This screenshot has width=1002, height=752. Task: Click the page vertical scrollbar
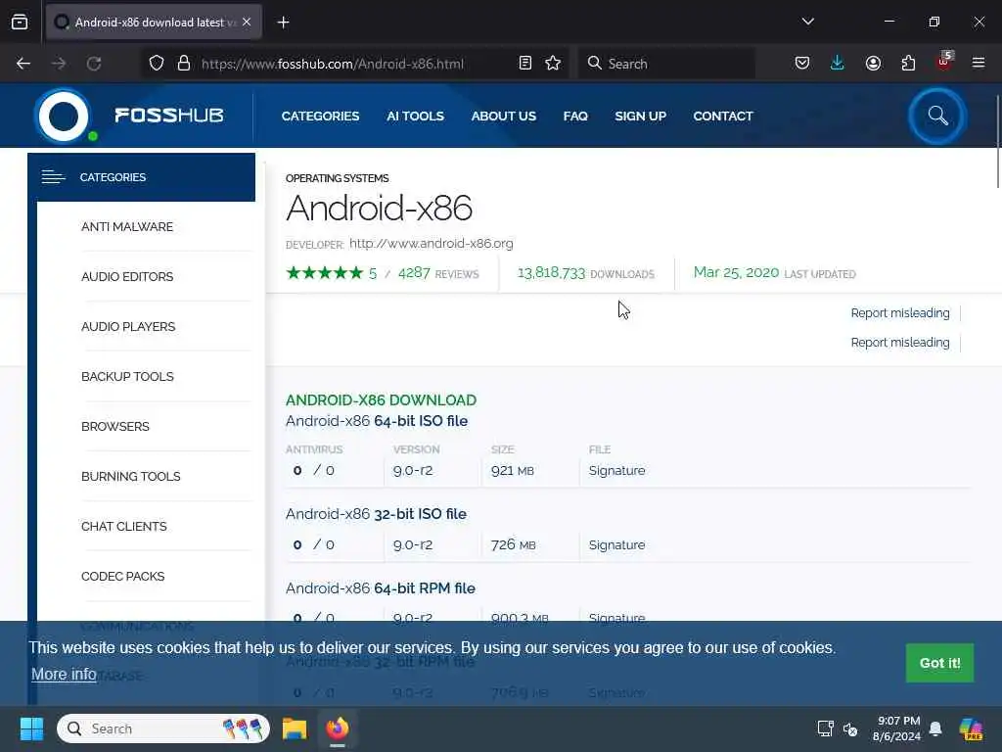coord(997,142)
